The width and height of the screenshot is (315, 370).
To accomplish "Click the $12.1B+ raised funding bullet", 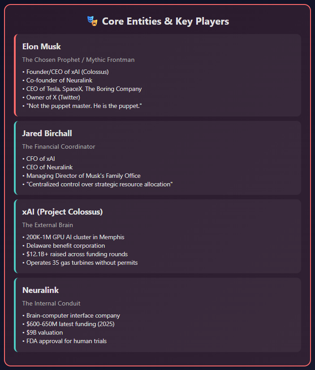I will coord(77,254).
